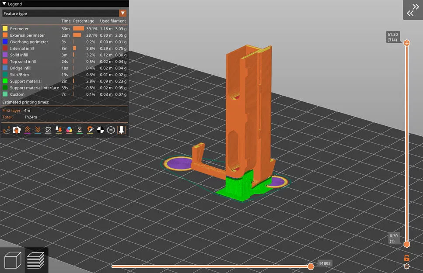Image resolution: width=423 pixels, height=273 pixels.
Task: Toggle Skirt/Brim feature visibility
Action: [64, 75]
